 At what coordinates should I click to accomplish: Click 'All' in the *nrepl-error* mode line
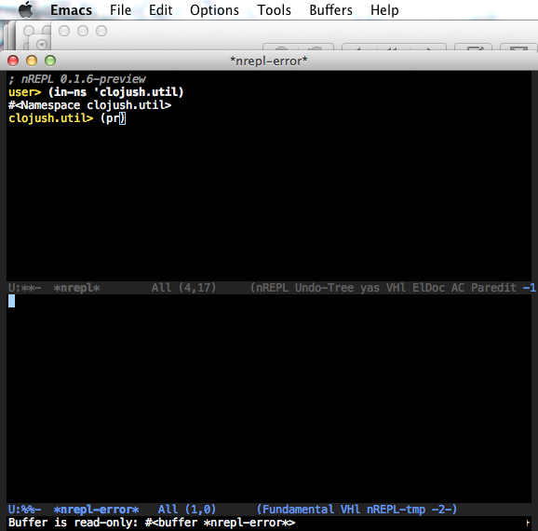tap(168, 509)
